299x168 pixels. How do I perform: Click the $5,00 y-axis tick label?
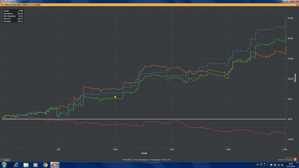point(290,99)
